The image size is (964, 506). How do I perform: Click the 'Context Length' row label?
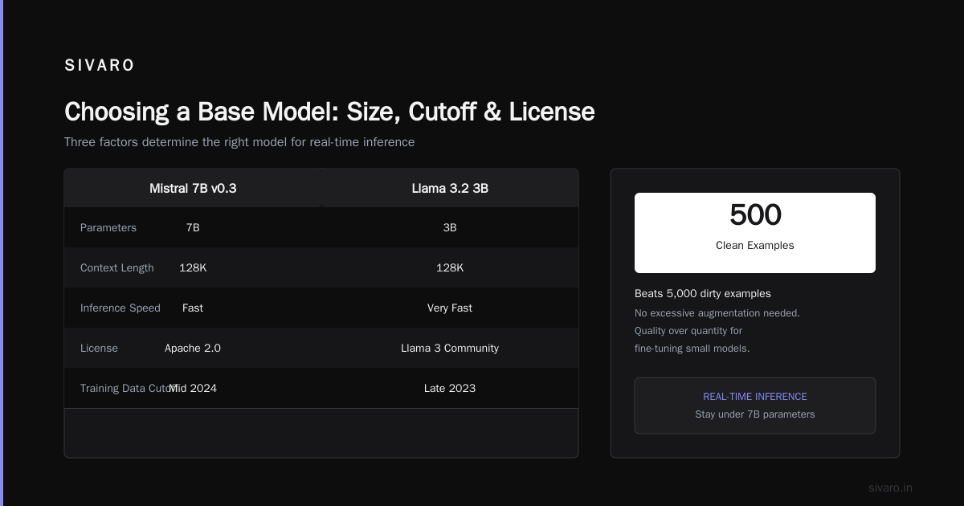tap(117, 267)
